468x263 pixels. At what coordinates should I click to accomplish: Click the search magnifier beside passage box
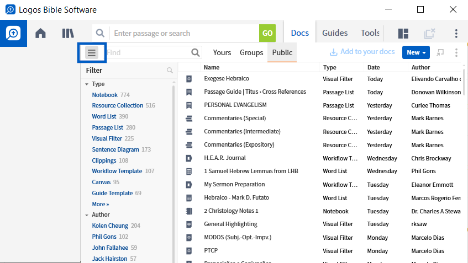click(101, 33)
